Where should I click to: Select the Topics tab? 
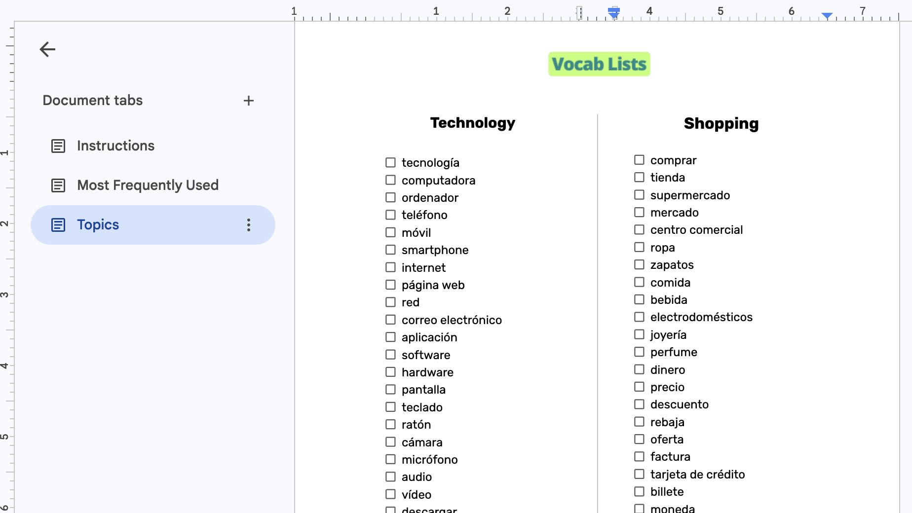pyautogui.click(x=153, y=225)
